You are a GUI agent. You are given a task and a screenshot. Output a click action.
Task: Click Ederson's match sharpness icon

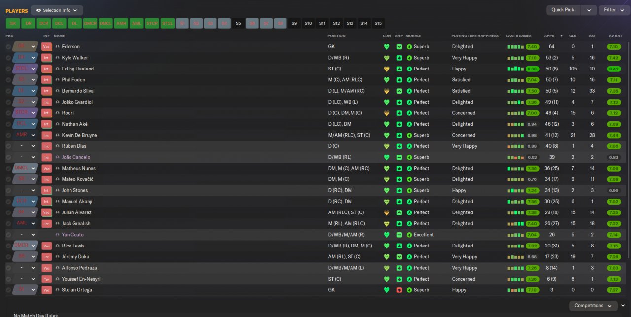click(x=399, y=47)
